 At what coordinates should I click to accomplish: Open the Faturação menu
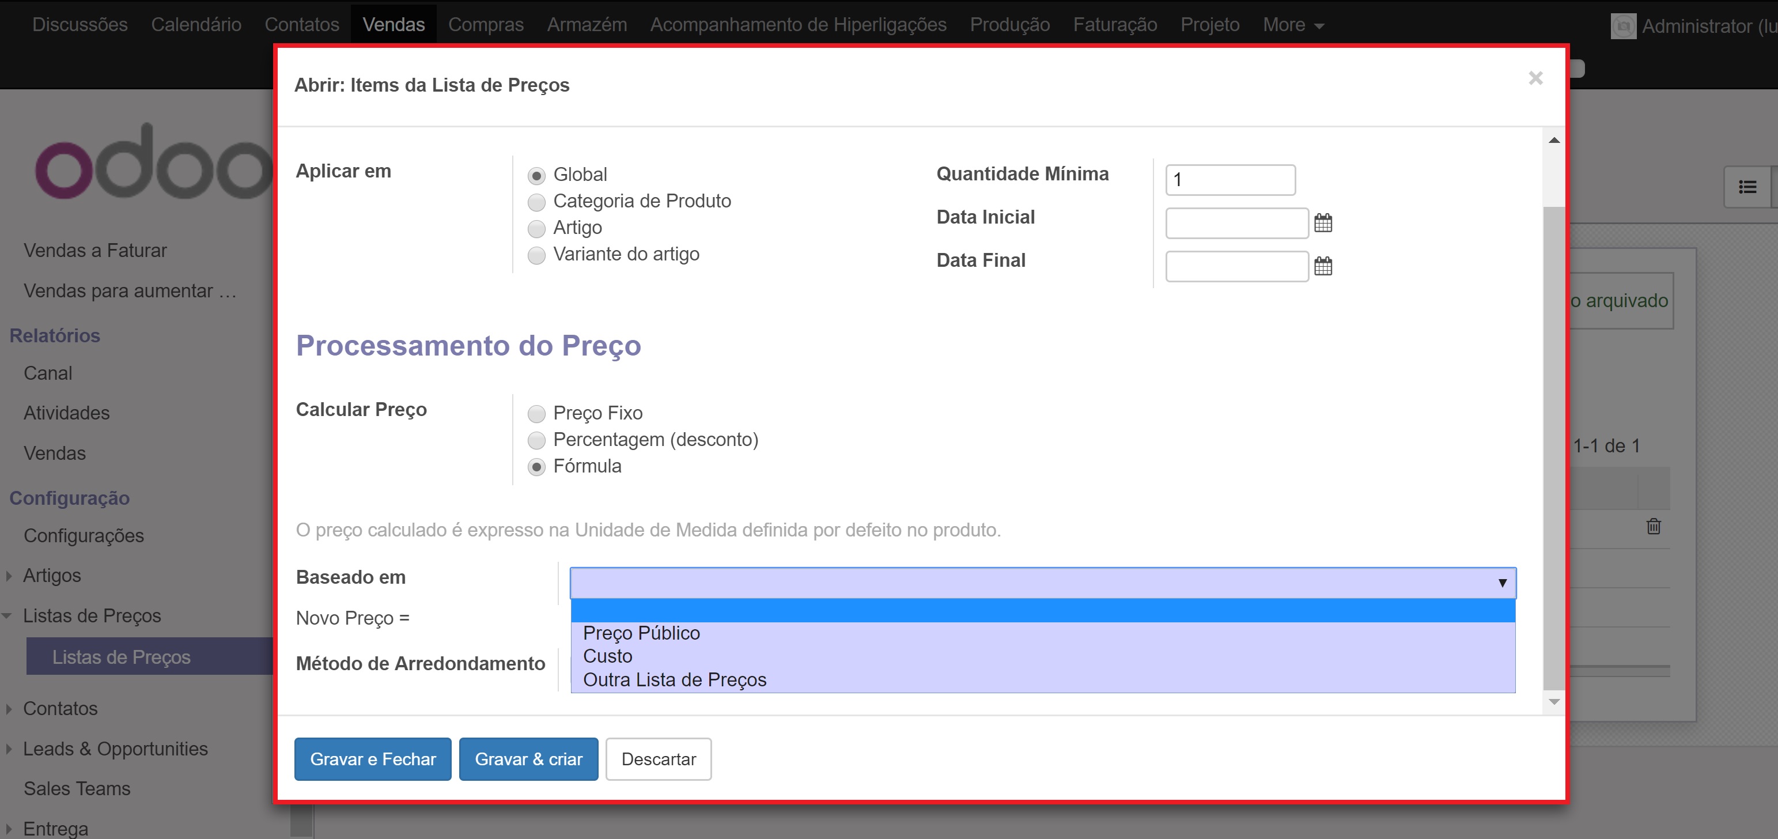1114,25
